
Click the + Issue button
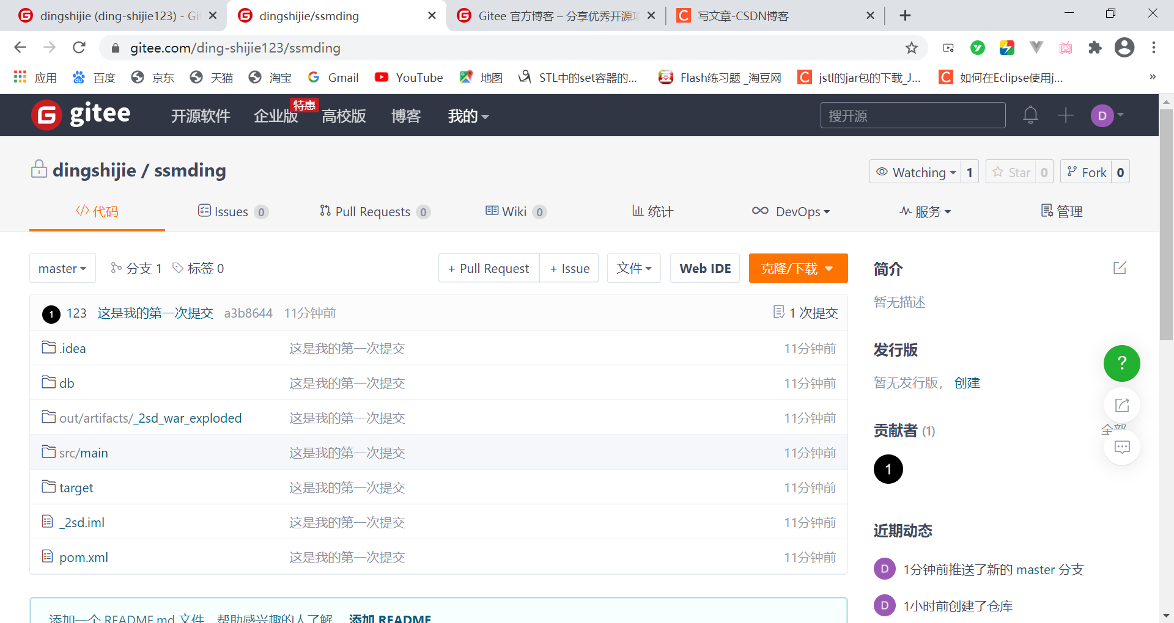click(569, 268)
